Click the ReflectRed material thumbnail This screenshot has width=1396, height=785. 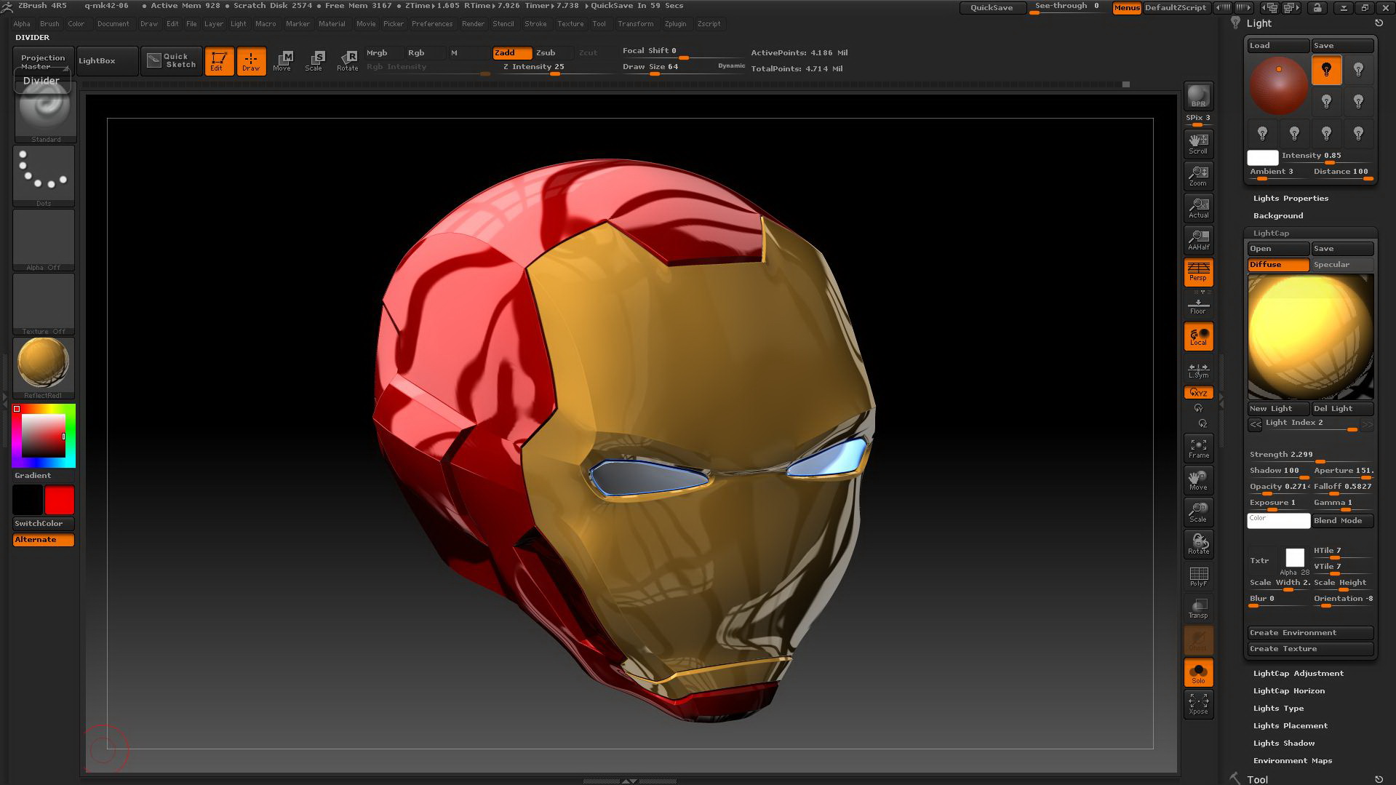(x=44, y=362)
